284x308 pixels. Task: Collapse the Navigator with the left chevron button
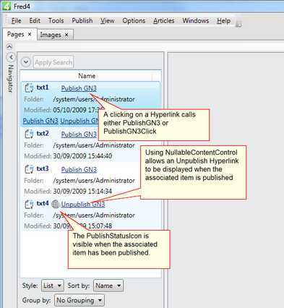11,57
